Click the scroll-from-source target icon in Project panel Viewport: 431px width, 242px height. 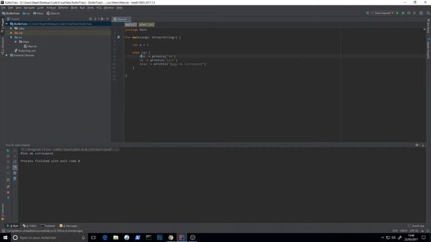(x=90, y=19)
